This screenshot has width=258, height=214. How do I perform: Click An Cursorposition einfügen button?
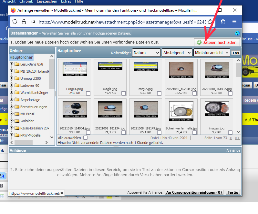[194, 192]
